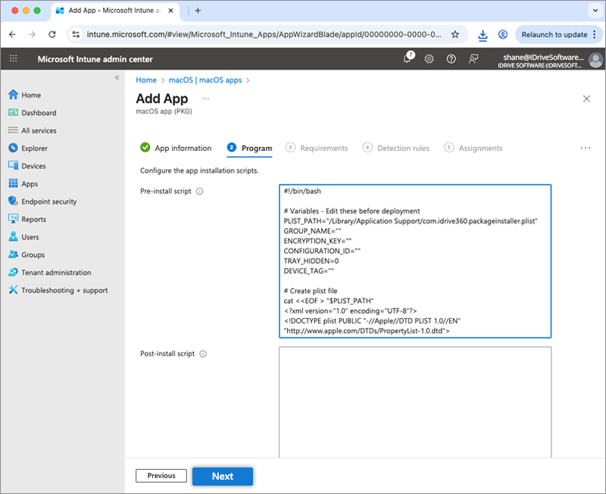Viewport: 606px width, 494px height.
Task: Bookmark this page with the star
Action: [455, 34]
